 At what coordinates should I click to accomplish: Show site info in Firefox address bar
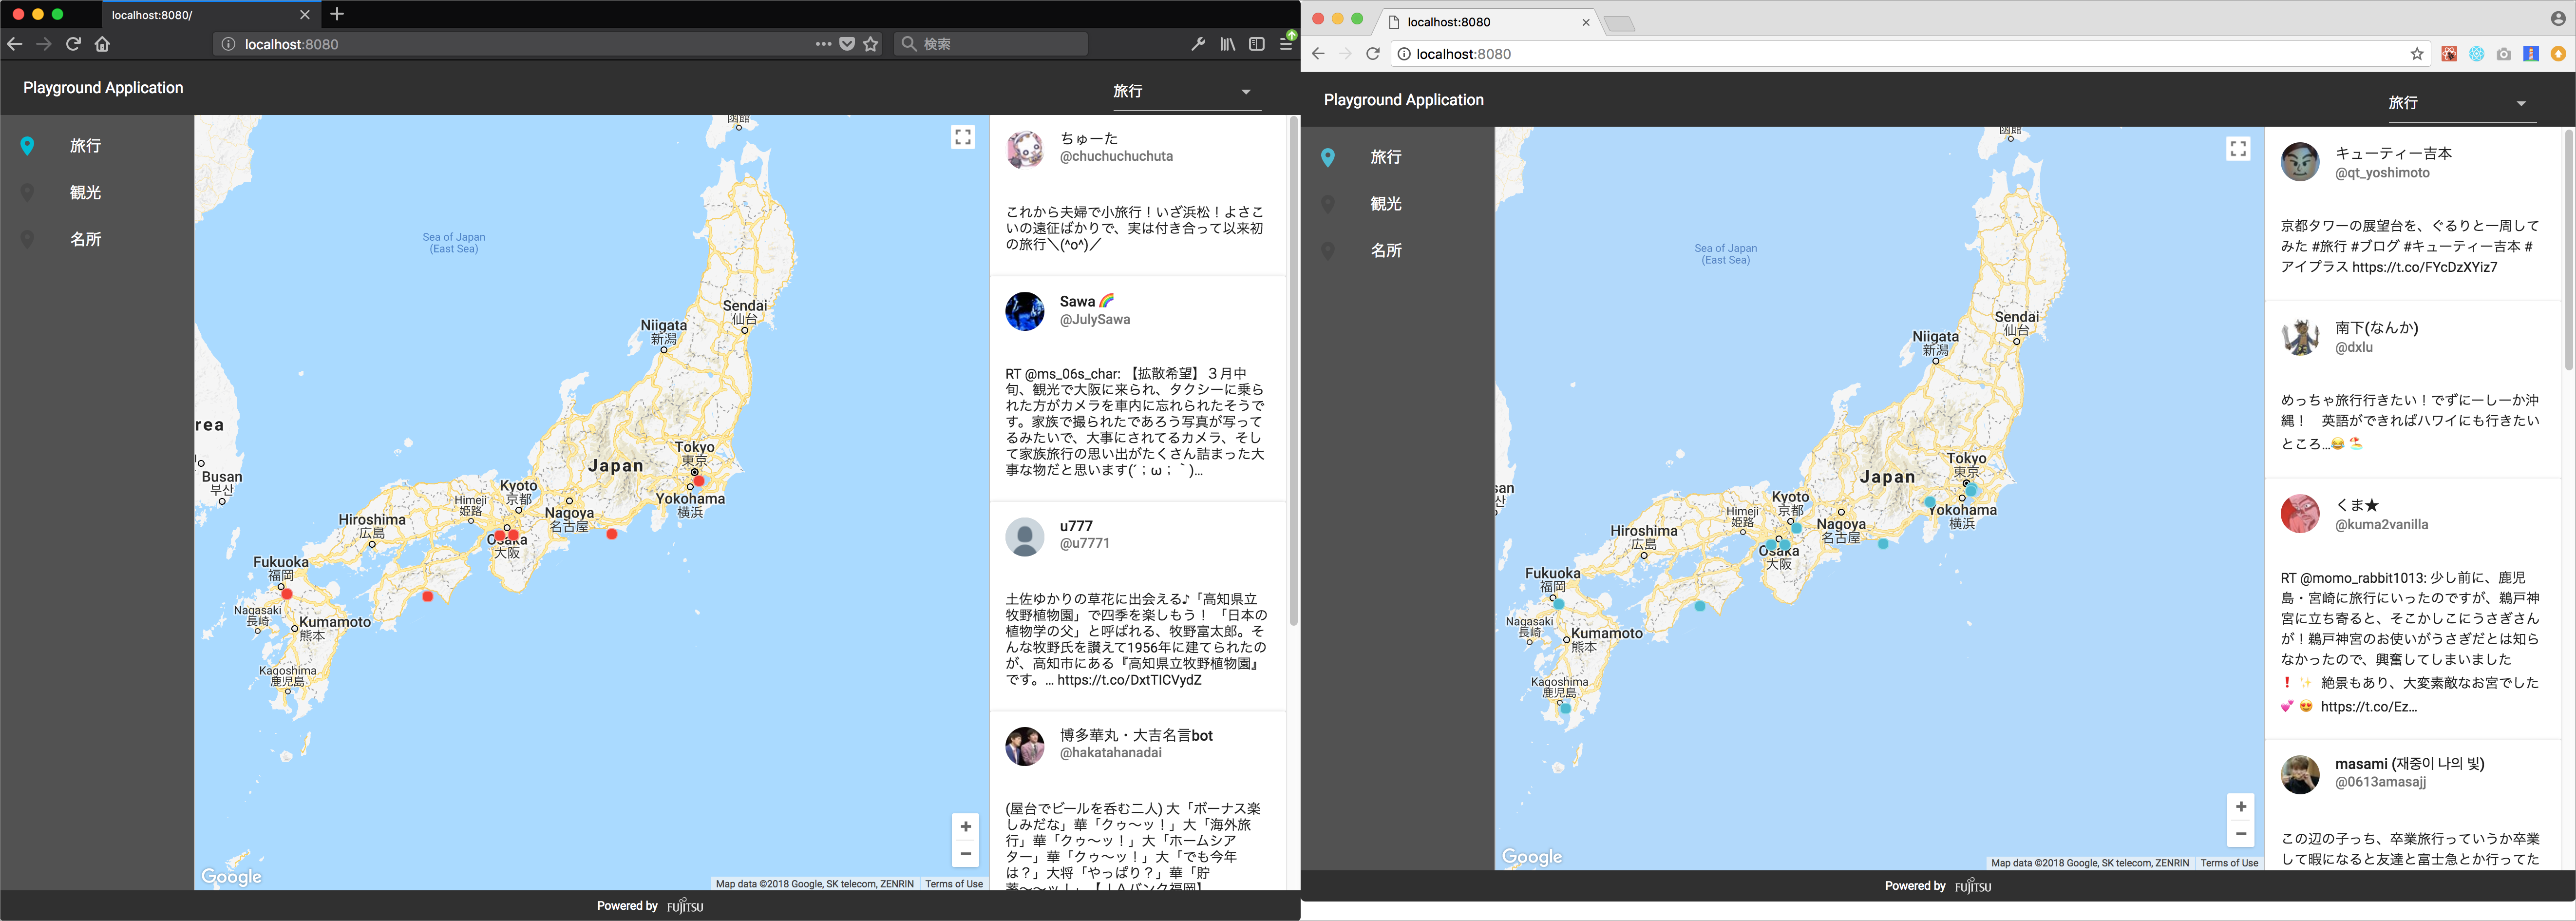pos(228,44)
